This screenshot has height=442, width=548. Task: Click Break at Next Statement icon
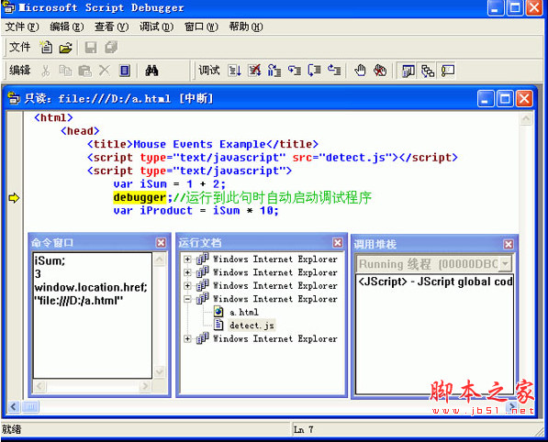(x=274, y=71)
